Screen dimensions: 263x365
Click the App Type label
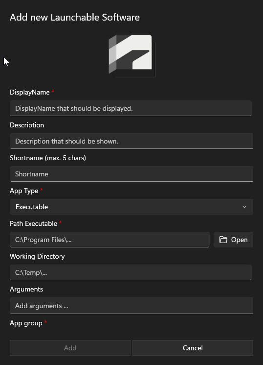tap(24, 191)
